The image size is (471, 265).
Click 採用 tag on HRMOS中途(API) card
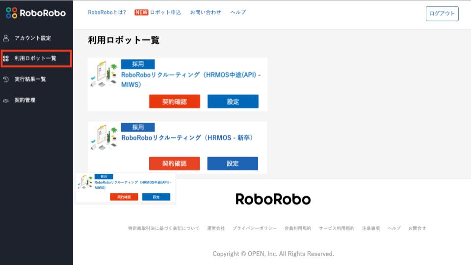tap(138, 64)
